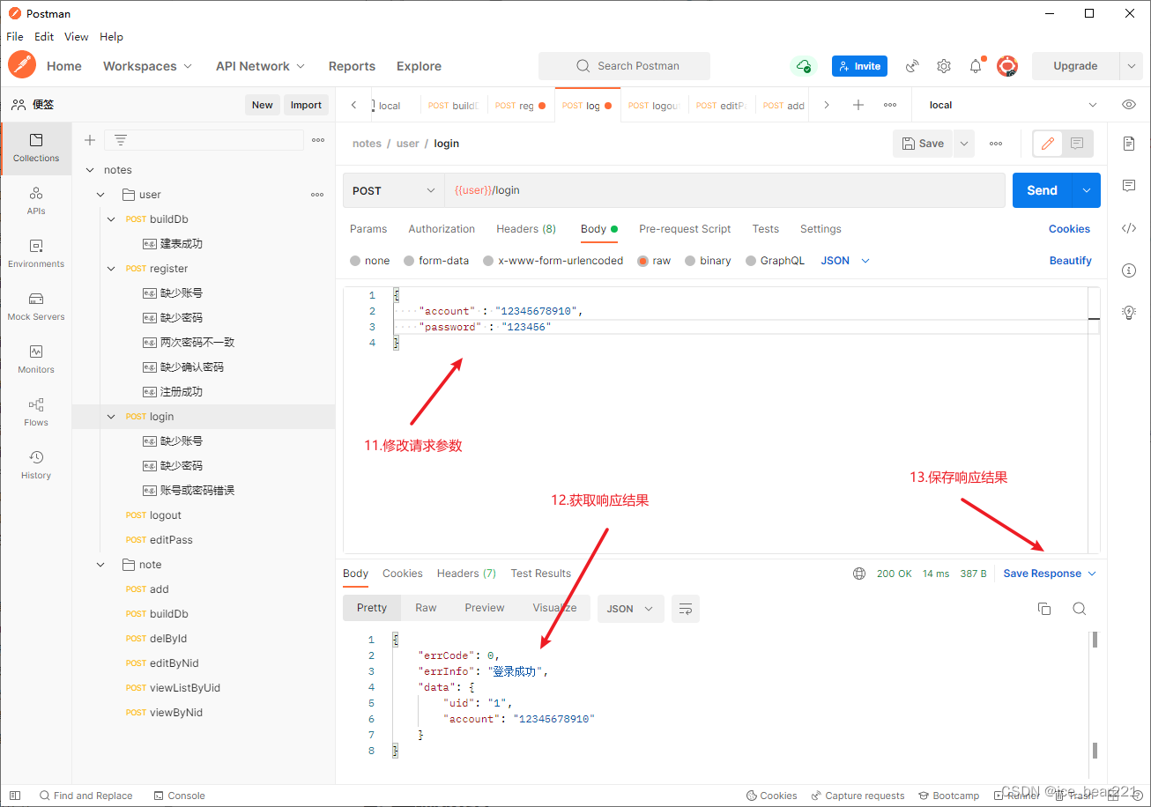The width and height of the screenshot is (1151, 807).
Task: Click the sync cloud status icon
Action: click(803, 66)
